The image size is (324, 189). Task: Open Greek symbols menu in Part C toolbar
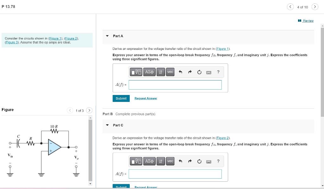click(x=149, y=161)
